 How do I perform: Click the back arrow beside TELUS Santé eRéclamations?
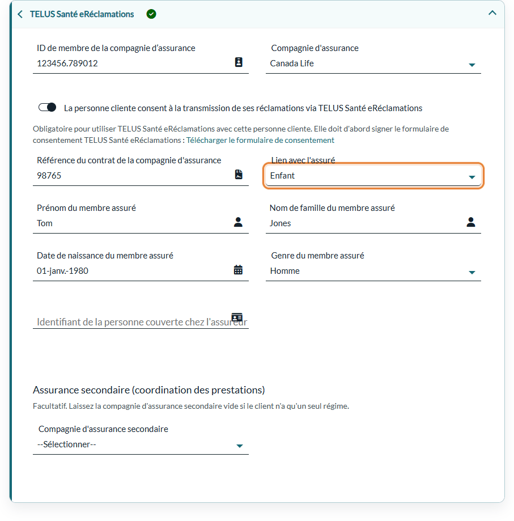(x=20, y=14)
